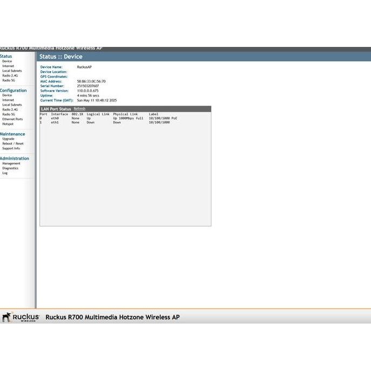Open Device under the Status section
Image resolution: width=371 pixels, height=371 pixels.
(7, 61)
